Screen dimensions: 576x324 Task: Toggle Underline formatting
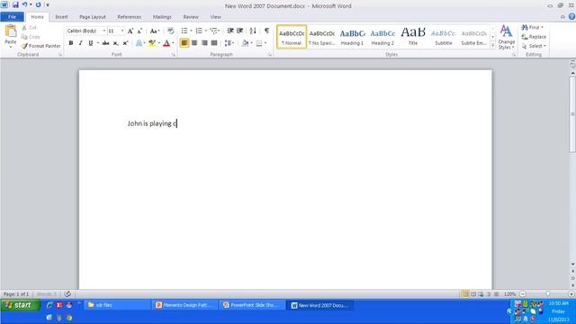[90, 43]
